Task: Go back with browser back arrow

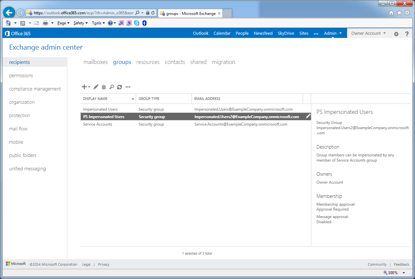Action: 9,13
